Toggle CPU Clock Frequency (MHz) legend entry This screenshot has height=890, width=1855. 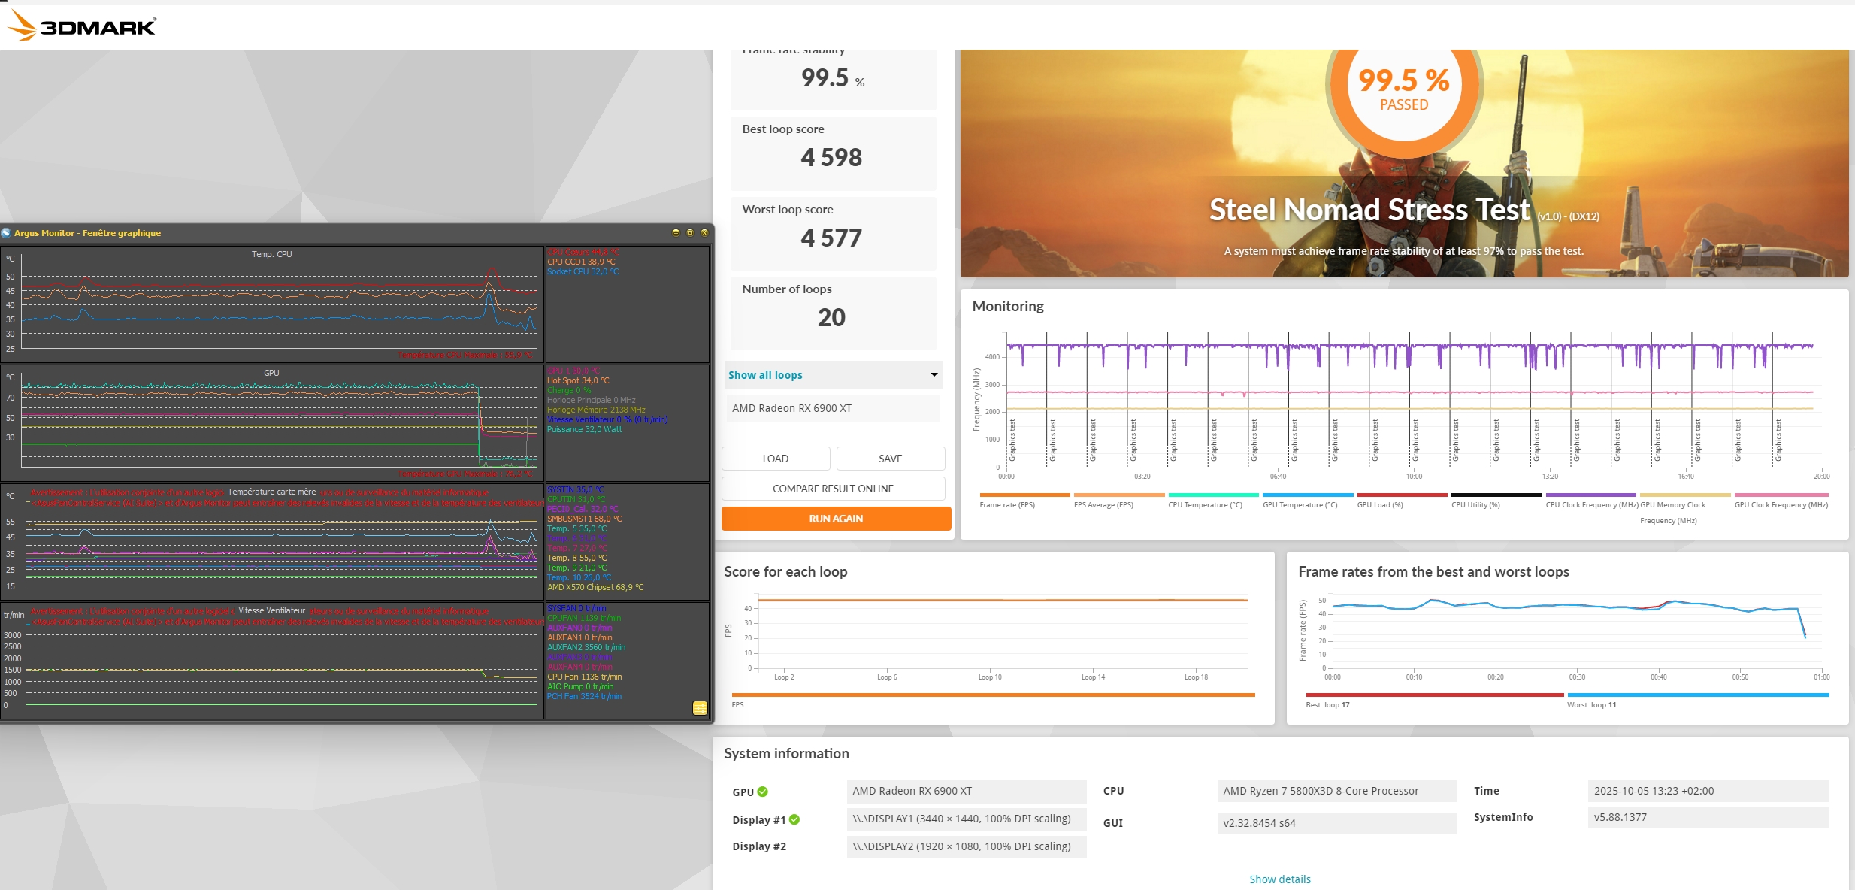point(1591,505)
